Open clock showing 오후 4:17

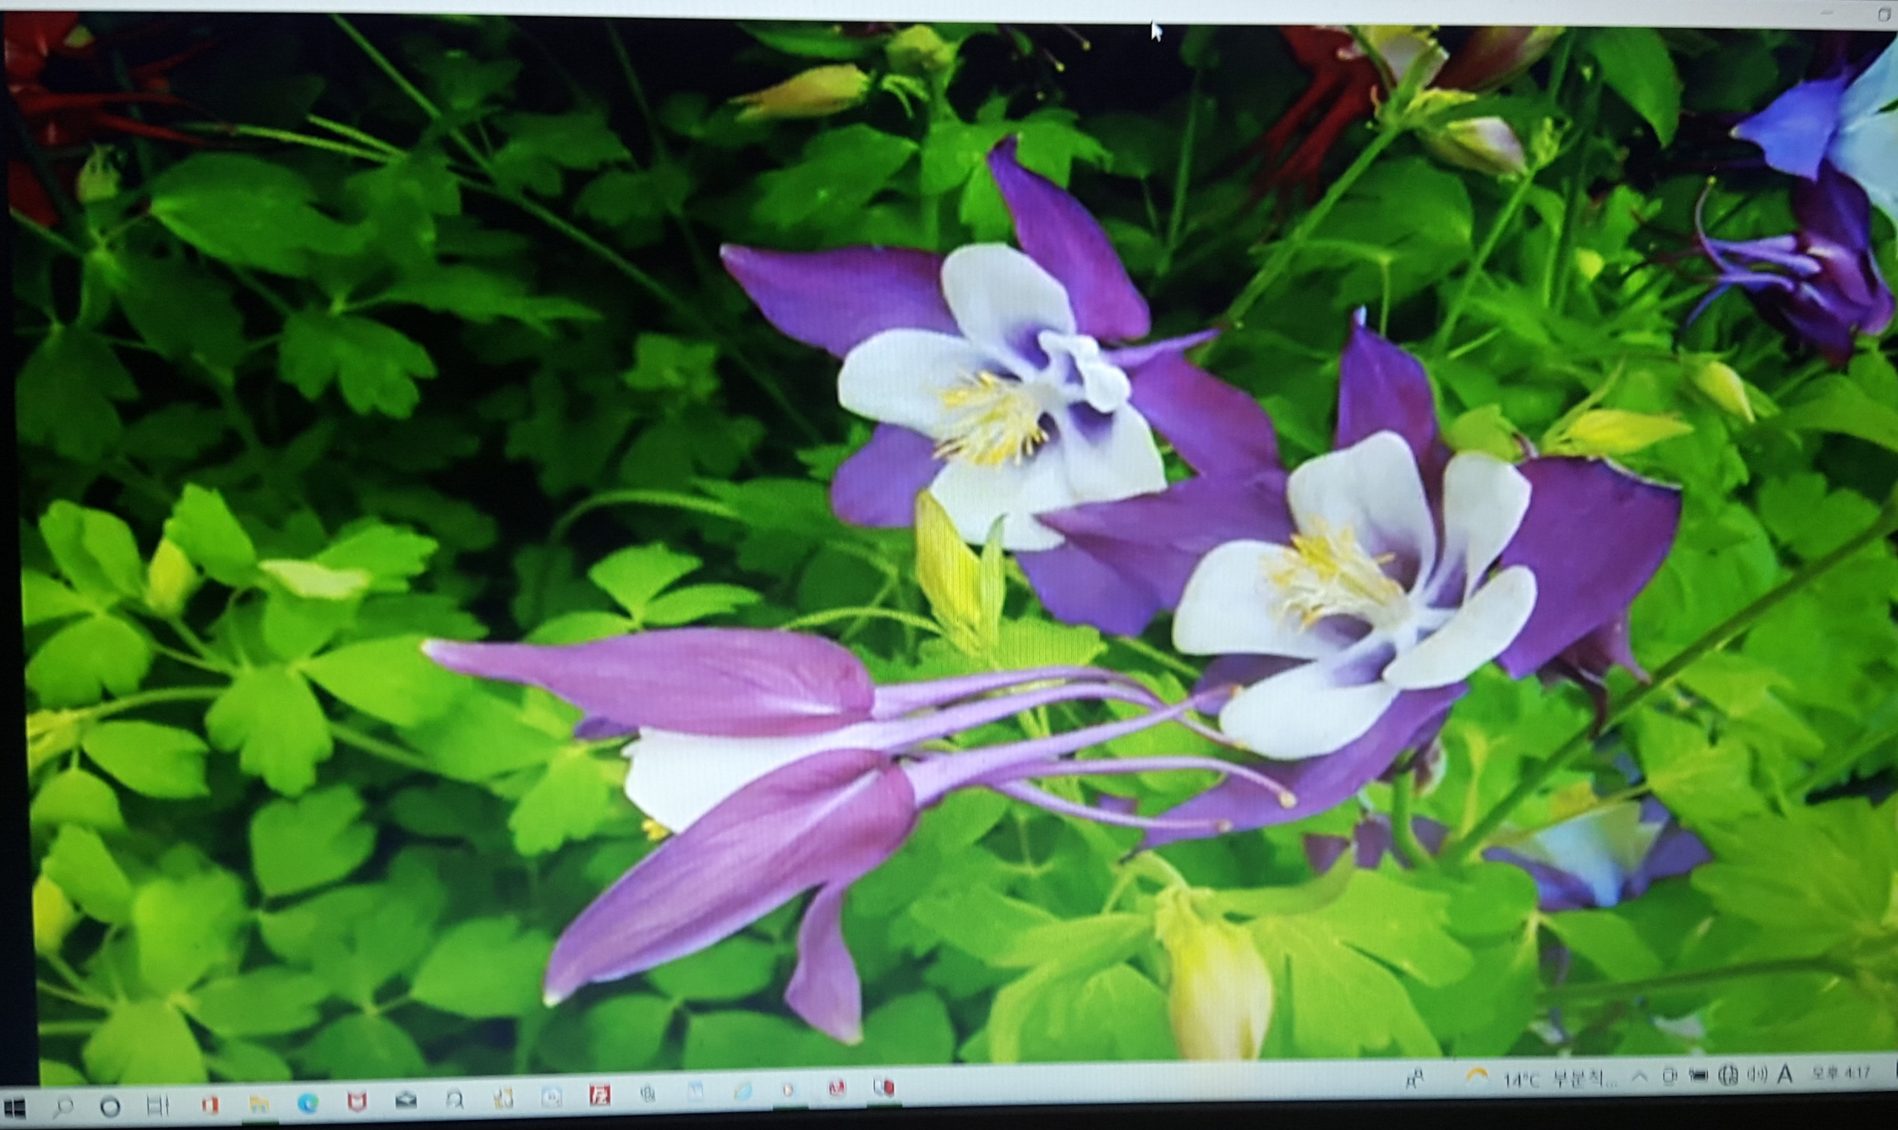point(1841,1073)
